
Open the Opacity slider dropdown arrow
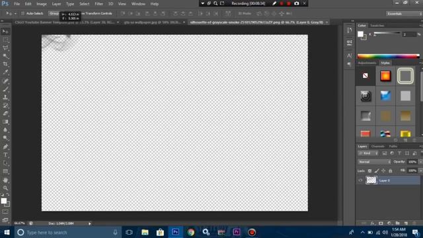pyautogui.click(x=420, y=162)
